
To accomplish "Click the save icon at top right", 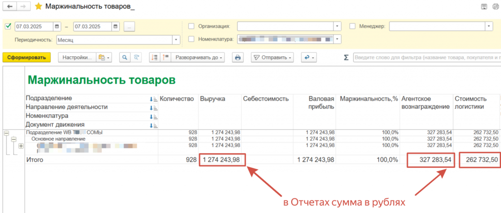I will pos(484,7).
